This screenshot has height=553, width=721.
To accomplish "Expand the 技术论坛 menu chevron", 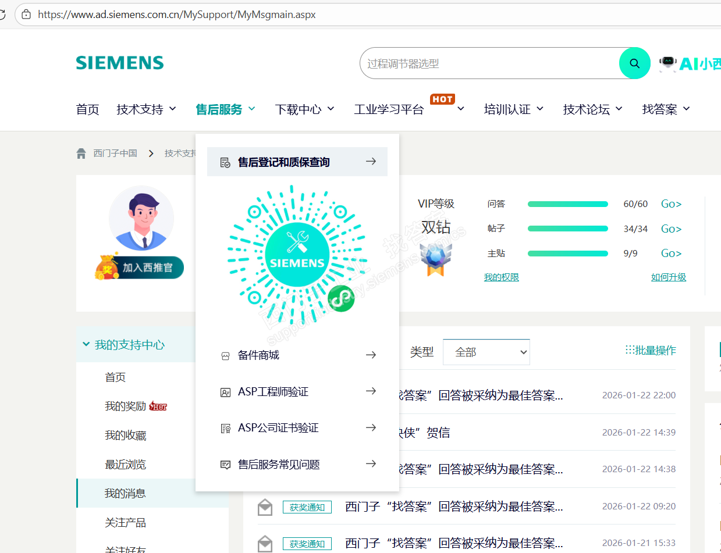I will point(619,109).
